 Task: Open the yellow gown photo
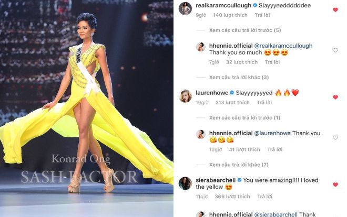click(87, 108)
